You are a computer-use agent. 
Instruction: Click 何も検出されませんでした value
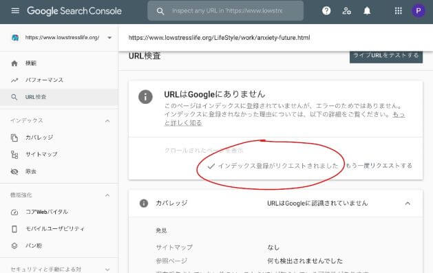[305, 261]
